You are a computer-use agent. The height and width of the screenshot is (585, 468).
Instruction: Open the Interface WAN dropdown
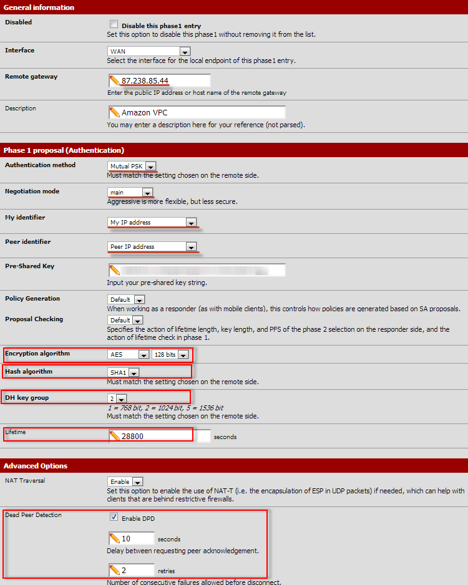tap(149, 51)
